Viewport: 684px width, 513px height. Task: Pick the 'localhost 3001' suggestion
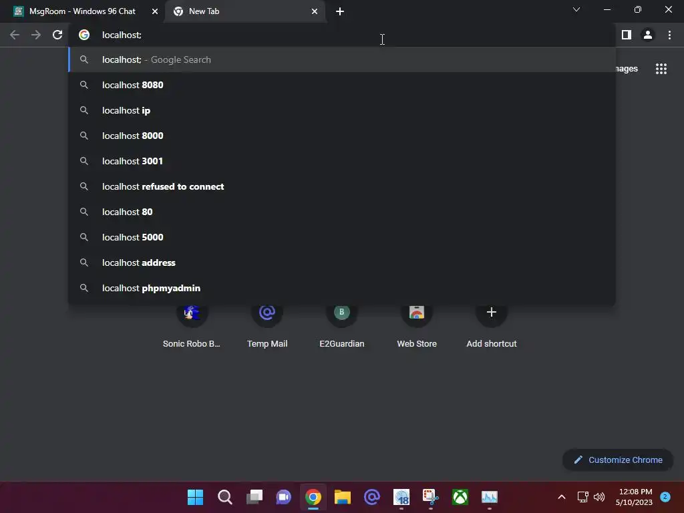pyautogui.click(x=342, y=161)
